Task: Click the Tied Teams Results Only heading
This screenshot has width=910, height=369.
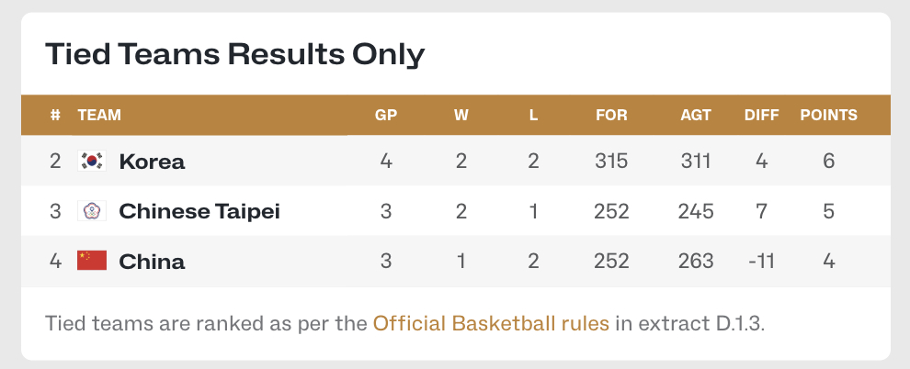Action: tap(235, 54)
